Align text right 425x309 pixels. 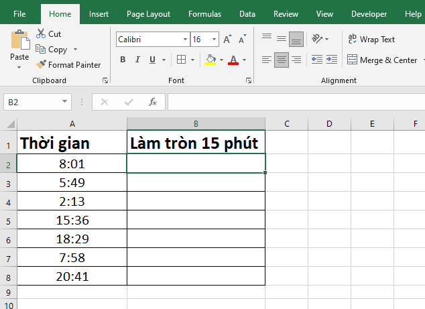[296, 60]
